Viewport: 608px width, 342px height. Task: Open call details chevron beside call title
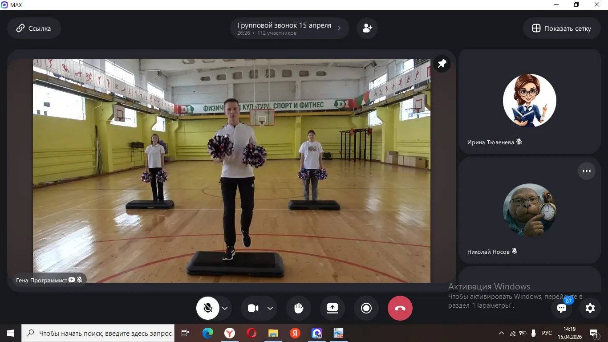339,28
